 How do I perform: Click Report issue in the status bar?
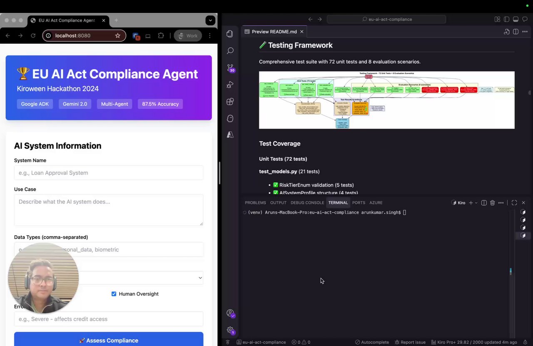[410, 342]
